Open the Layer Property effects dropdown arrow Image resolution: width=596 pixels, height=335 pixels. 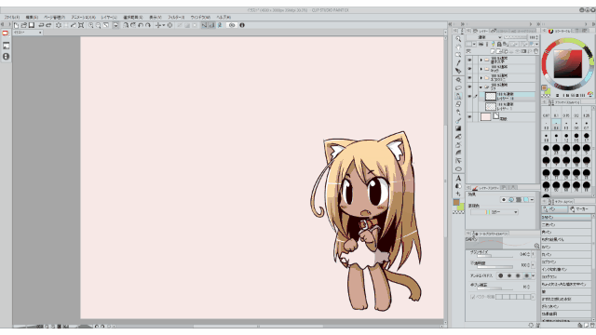pyautogui.click(x=532, y=200)
